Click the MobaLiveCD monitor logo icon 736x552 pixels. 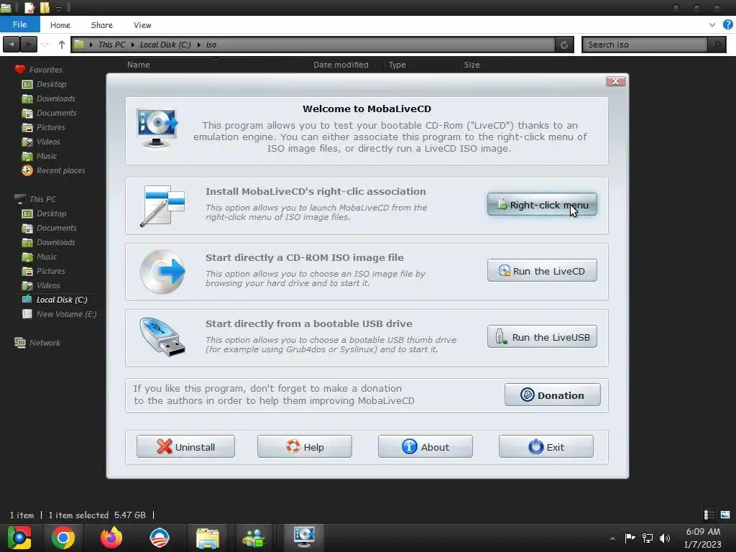pyautogui.click(x=157, y=128)
